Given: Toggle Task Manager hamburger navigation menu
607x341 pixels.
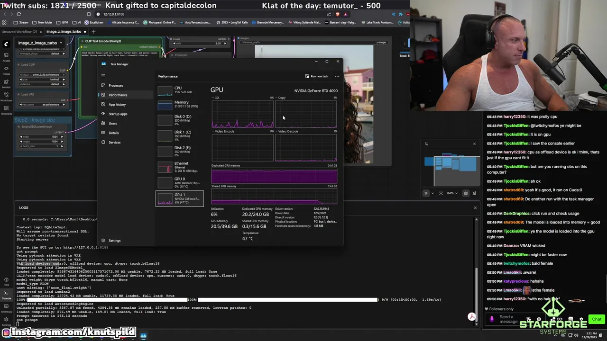Looking at the screenshot, I should coord(103,76).
